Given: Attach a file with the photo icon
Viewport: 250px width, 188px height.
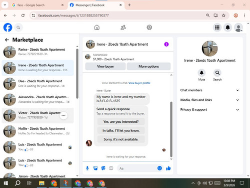Looking at the screenshot, I should point(95,168).
